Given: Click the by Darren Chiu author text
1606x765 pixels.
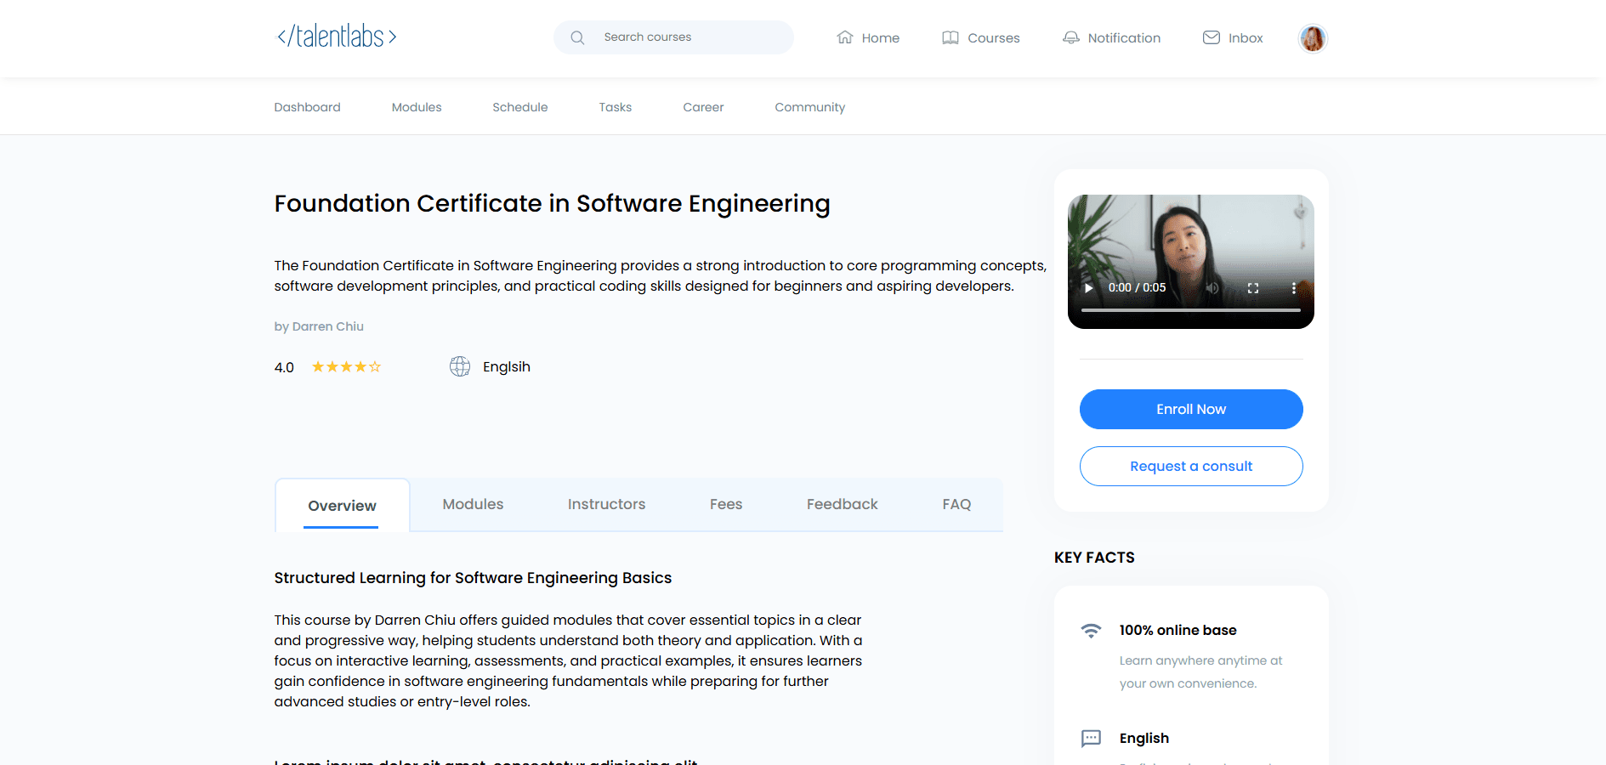Looking at the screenshot, I should (319, 326).
